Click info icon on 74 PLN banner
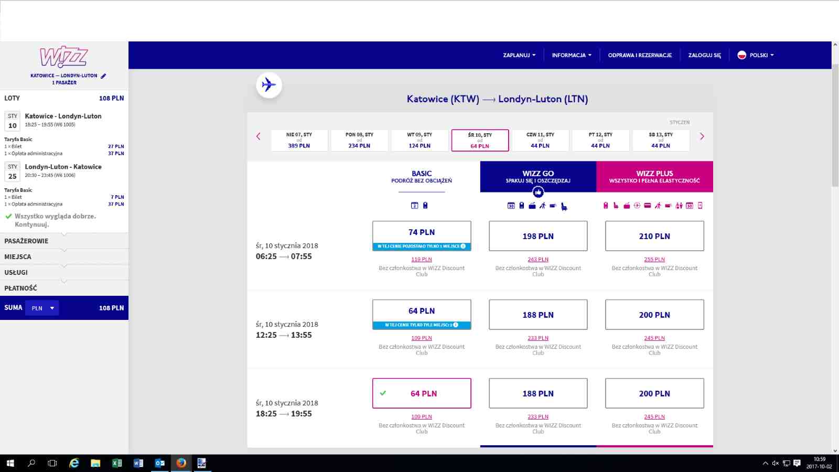 [463, 246]
